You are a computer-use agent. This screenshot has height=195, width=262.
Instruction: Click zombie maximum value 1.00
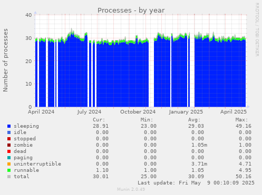coord(245,145)
